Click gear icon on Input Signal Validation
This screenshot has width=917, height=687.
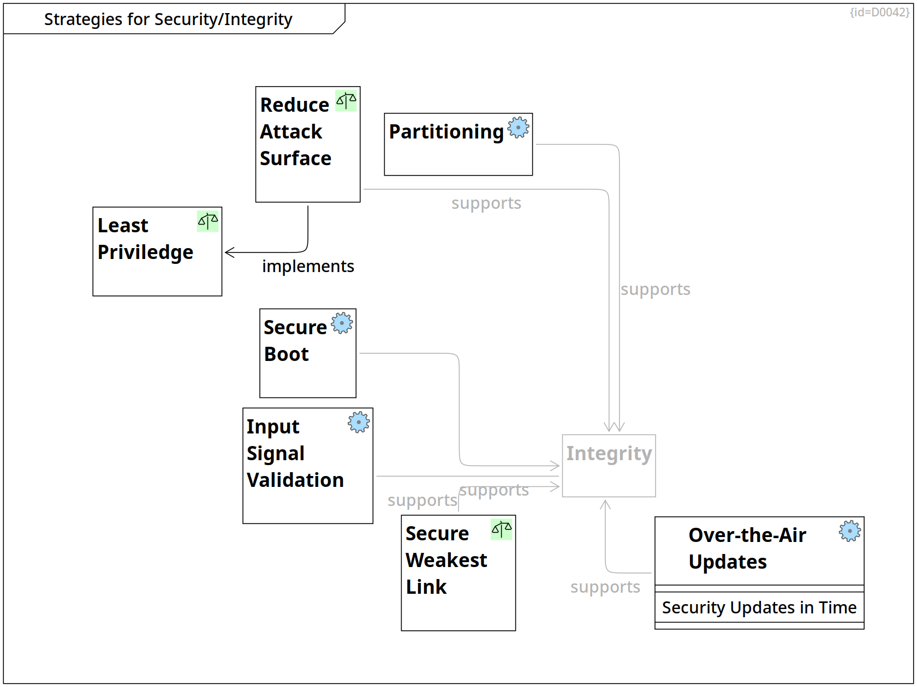359,422
